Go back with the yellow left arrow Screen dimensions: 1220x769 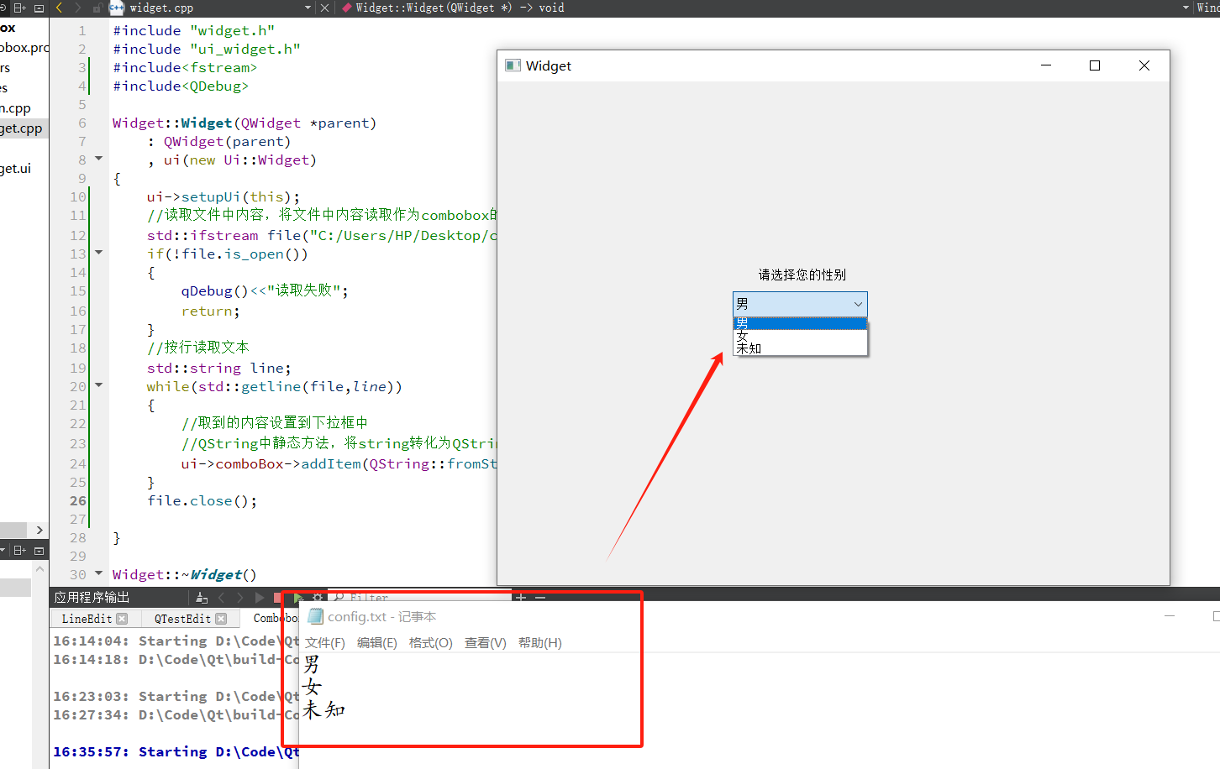coord(60,8)
